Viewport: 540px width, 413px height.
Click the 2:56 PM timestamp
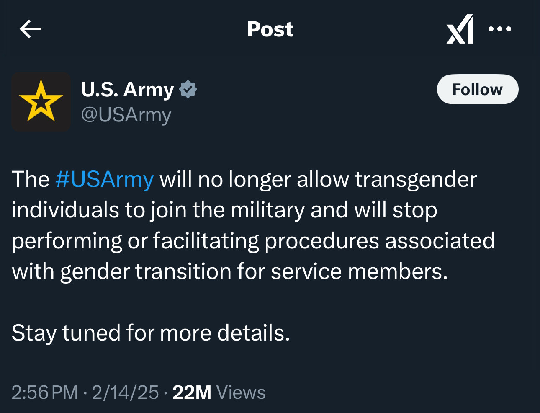click(45, 392)
